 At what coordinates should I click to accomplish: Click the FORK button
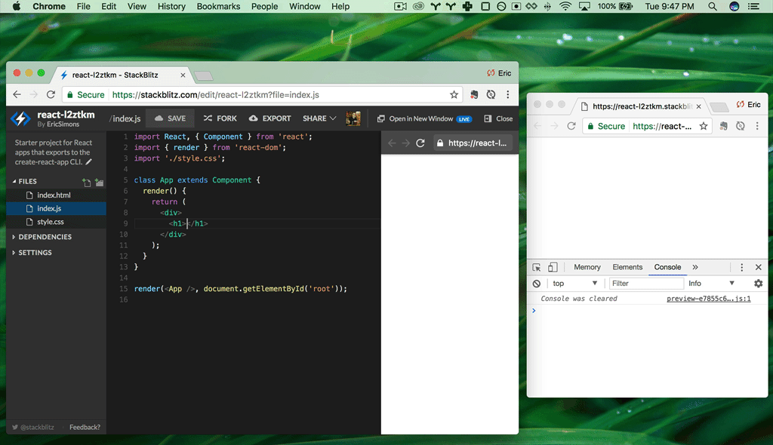coord(220,118)
